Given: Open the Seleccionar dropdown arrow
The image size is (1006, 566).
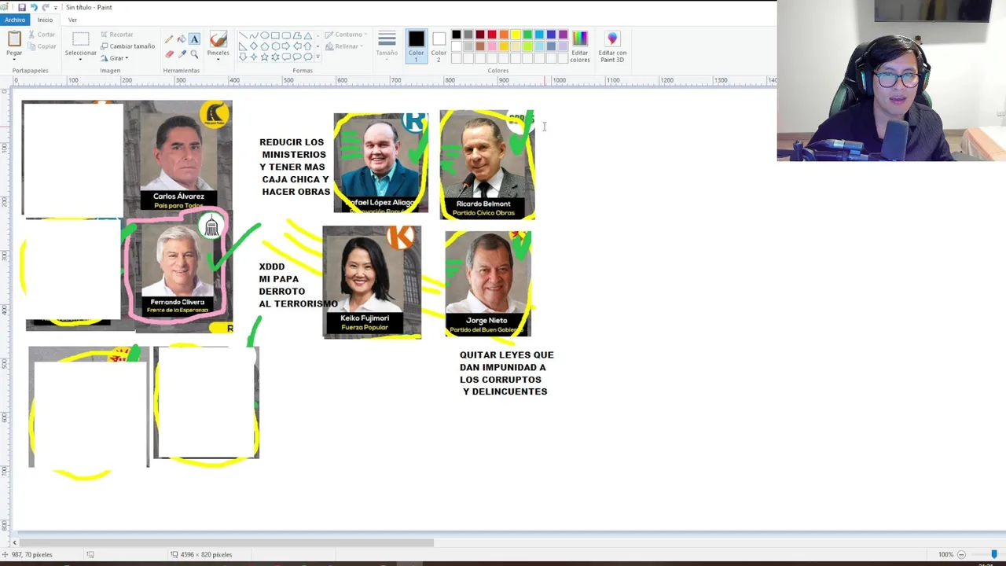Looking at the screenshot, I should (x=80, y=59).
